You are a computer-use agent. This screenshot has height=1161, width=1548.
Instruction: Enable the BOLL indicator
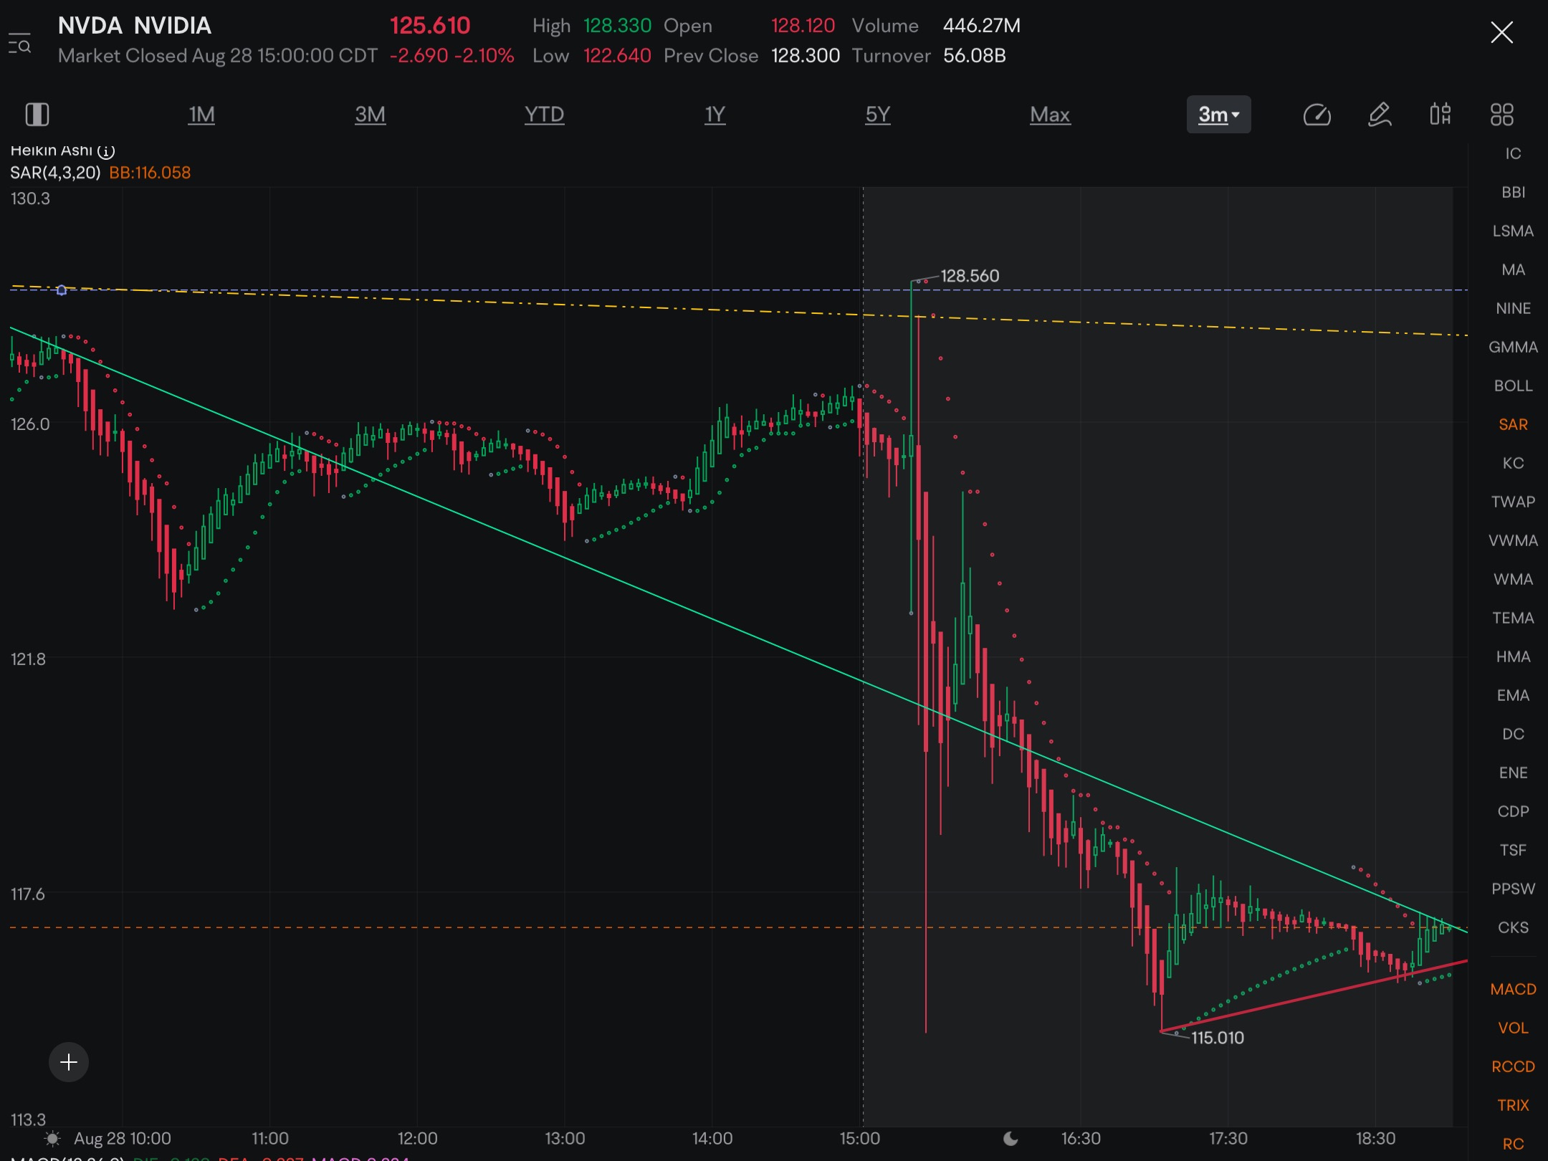tap(1513, 386)
